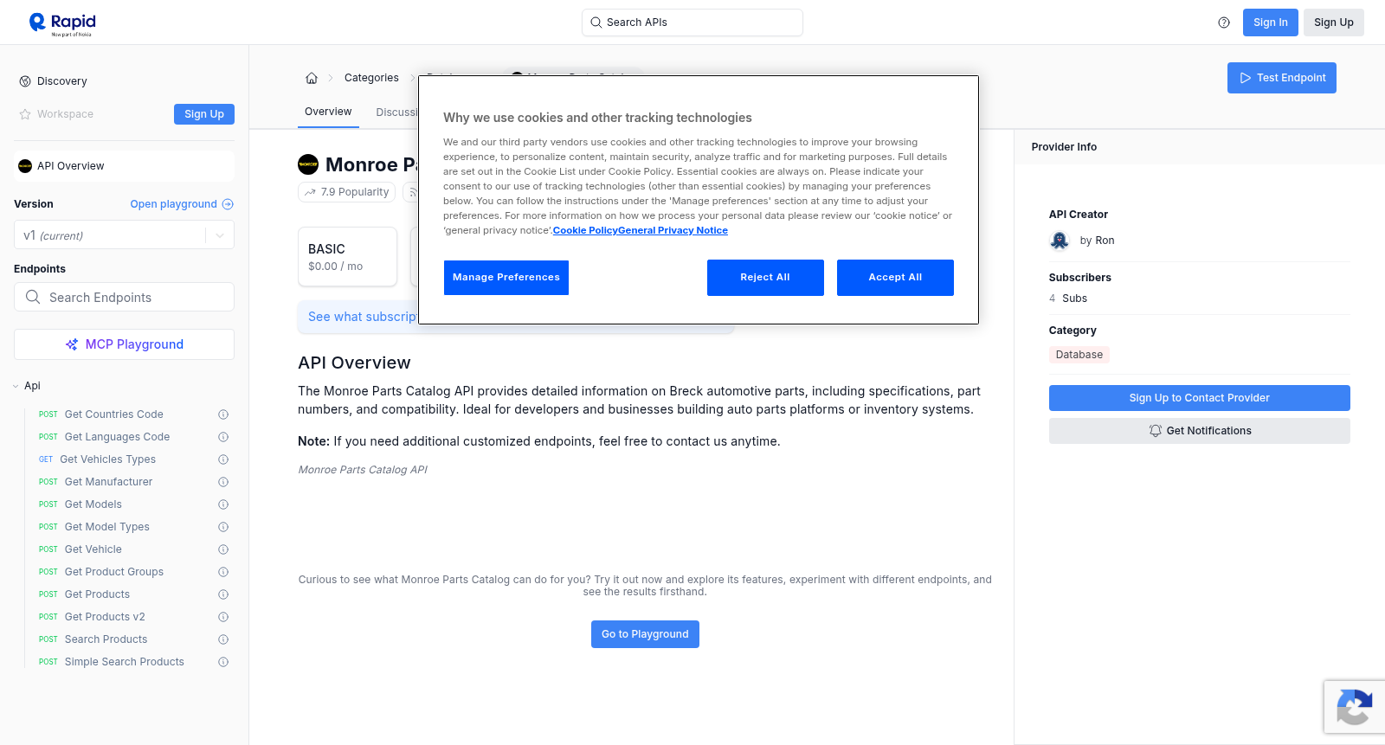Open the MCP Playground button

(125, 344)
